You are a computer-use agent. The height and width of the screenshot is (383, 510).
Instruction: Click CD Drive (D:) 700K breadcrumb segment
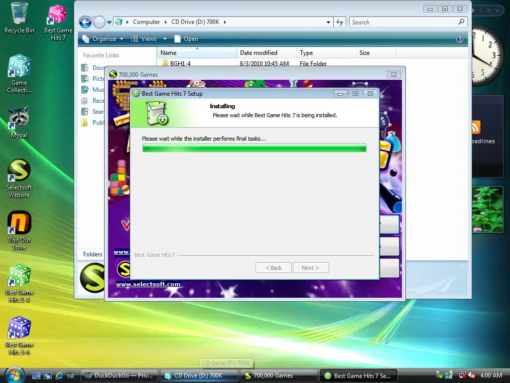(x=195, y=22)
